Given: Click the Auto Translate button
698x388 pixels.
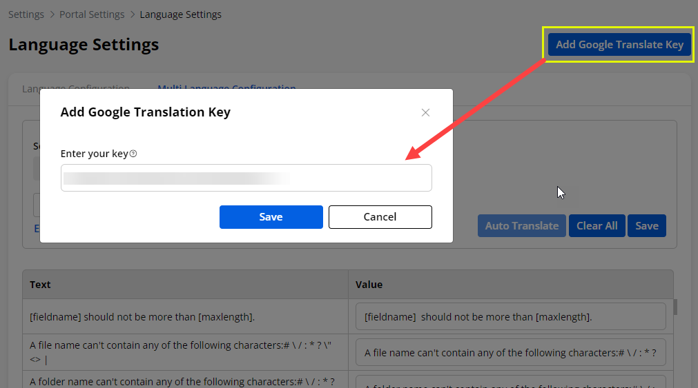Looking at the screenshot, I should coord(521,225).
